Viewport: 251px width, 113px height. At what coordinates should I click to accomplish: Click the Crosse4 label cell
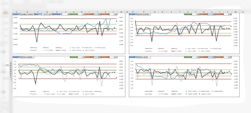133,57
